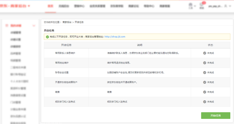
Task: Click the status icon for 账号安全设置 row
Action: point(205,72)
